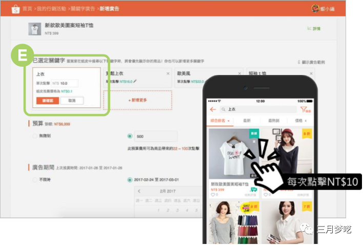Like the NT$ 399 T-shirt heart icon
363x245 pixels.
(x=213, y=195)
